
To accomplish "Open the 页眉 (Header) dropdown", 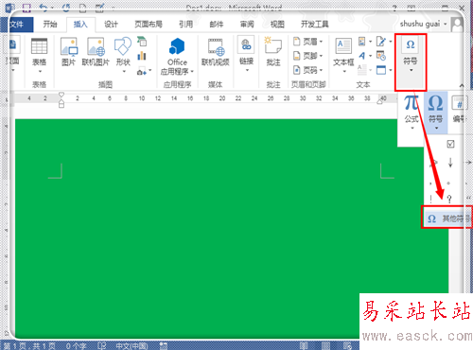I will pos(308,42).
